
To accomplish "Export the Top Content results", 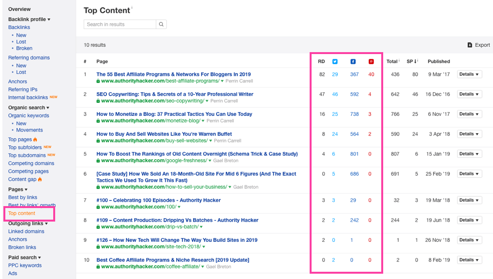I will [478, 45].
